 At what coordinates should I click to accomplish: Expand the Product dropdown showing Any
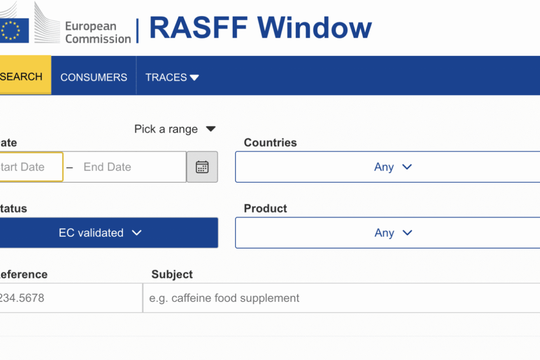pyautogui.click(x=387, y=233)
